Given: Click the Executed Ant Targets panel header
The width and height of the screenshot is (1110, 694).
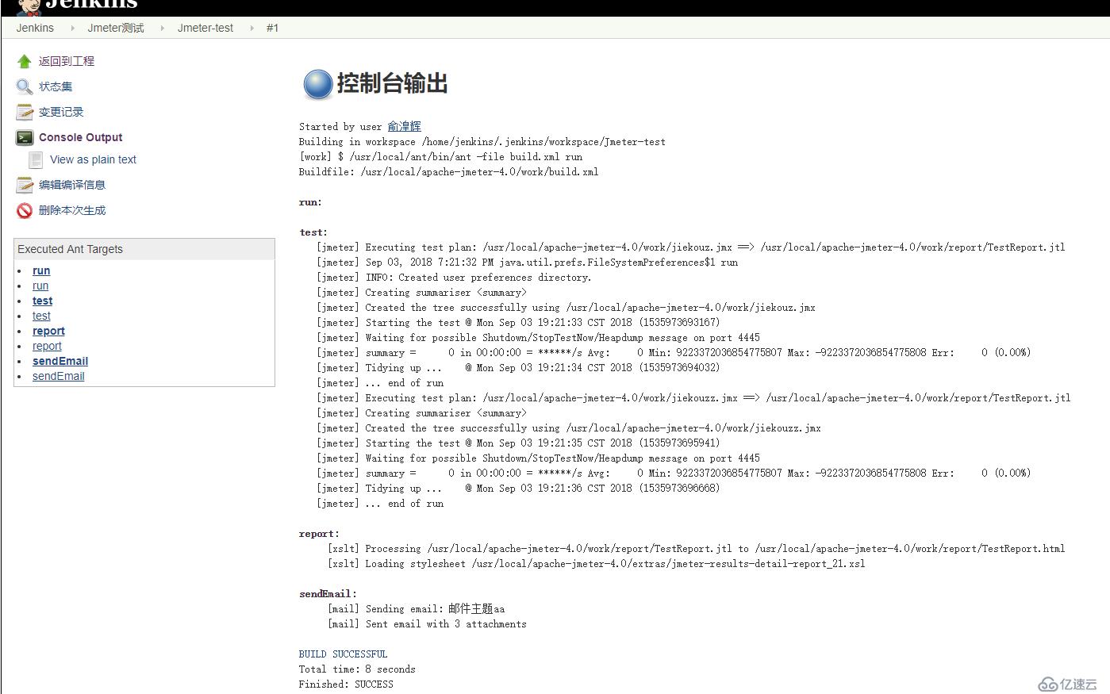Looking at the screenshot, I should [144, 249].
